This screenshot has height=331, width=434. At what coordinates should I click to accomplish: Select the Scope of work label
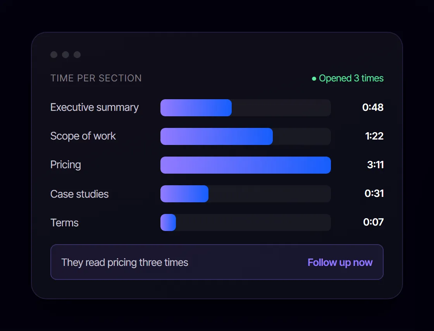tap(83, 136)
